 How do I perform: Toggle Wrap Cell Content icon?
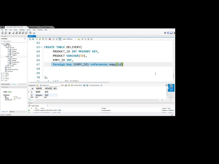click(x=102, y=85)
